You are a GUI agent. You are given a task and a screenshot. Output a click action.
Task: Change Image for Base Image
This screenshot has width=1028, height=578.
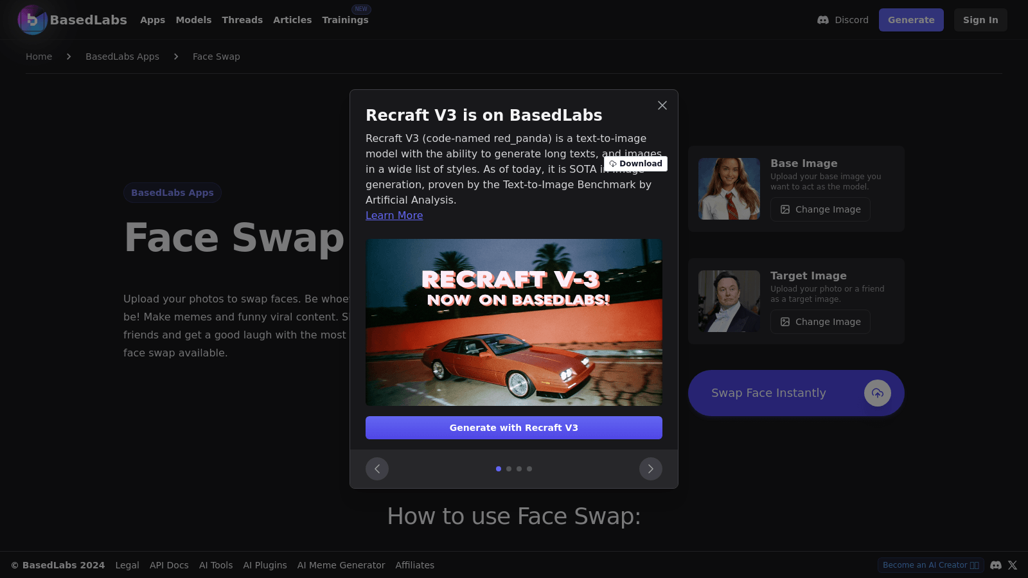[x=820, y=209]
